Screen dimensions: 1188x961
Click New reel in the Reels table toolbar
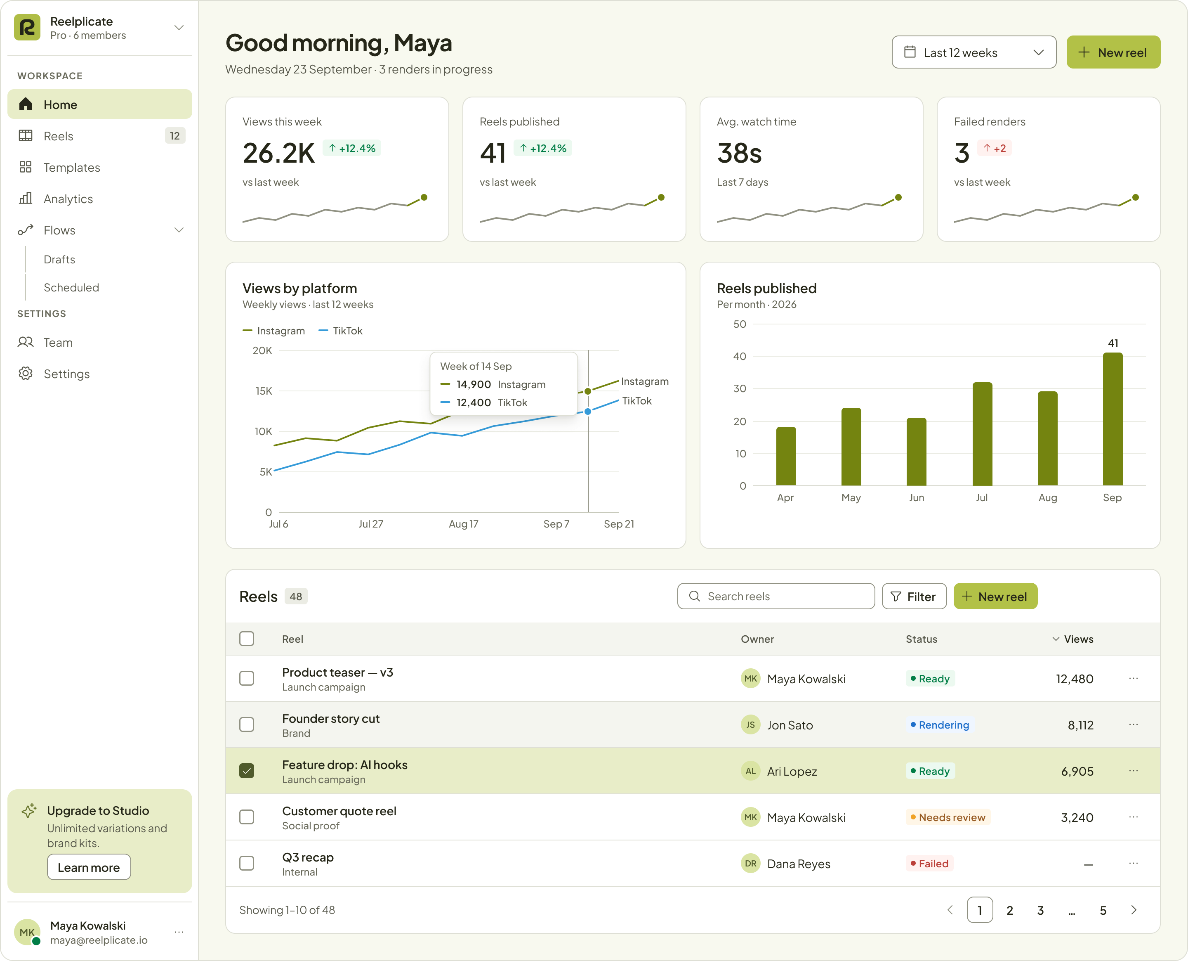[995, 596]
